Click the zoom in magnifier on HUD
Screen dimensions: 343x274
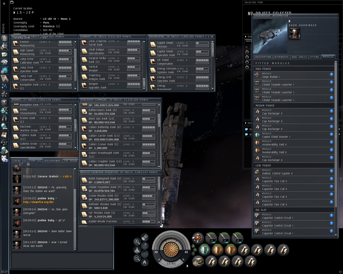click(x=137, y=241)
